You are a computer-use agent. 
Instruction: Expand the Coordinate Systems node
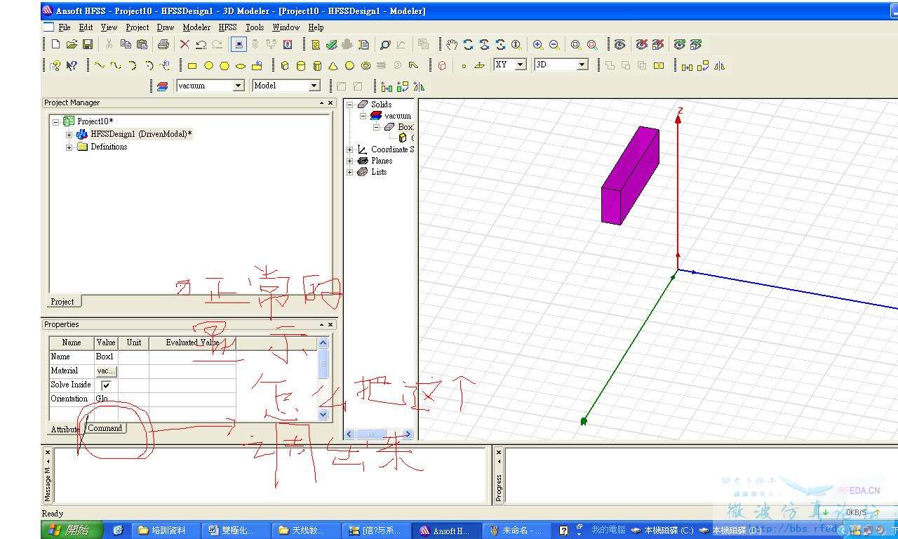point(350,149)
